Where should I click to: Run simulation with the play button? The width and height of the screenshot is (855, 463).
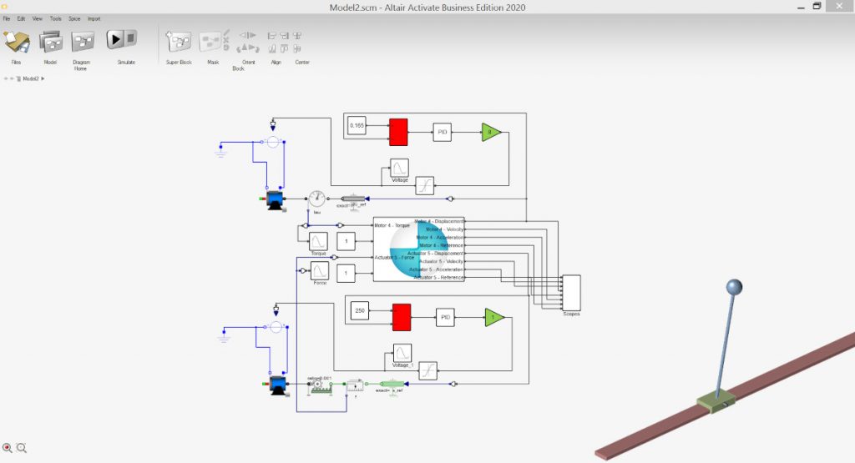pyautogui.click(x=116, y=39)
